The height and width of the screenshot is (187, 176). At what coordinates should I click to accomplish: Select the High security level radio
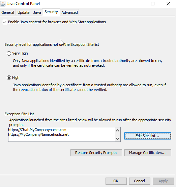pyautogui.click(x=9, y=77)
